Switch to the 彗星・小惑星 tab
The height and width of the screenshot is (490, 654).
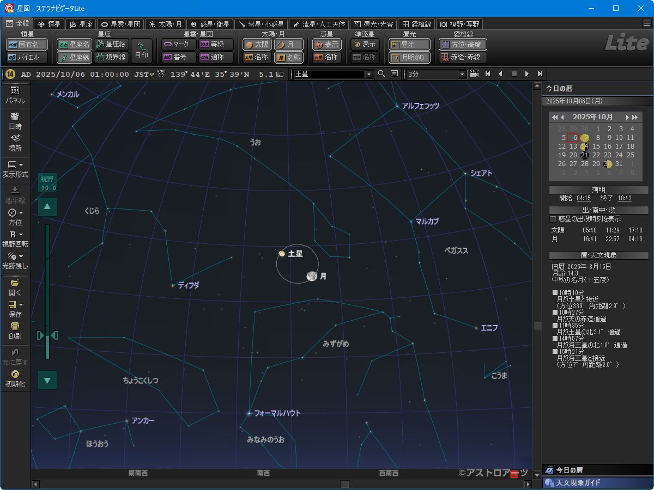click(x=261, y=24)
